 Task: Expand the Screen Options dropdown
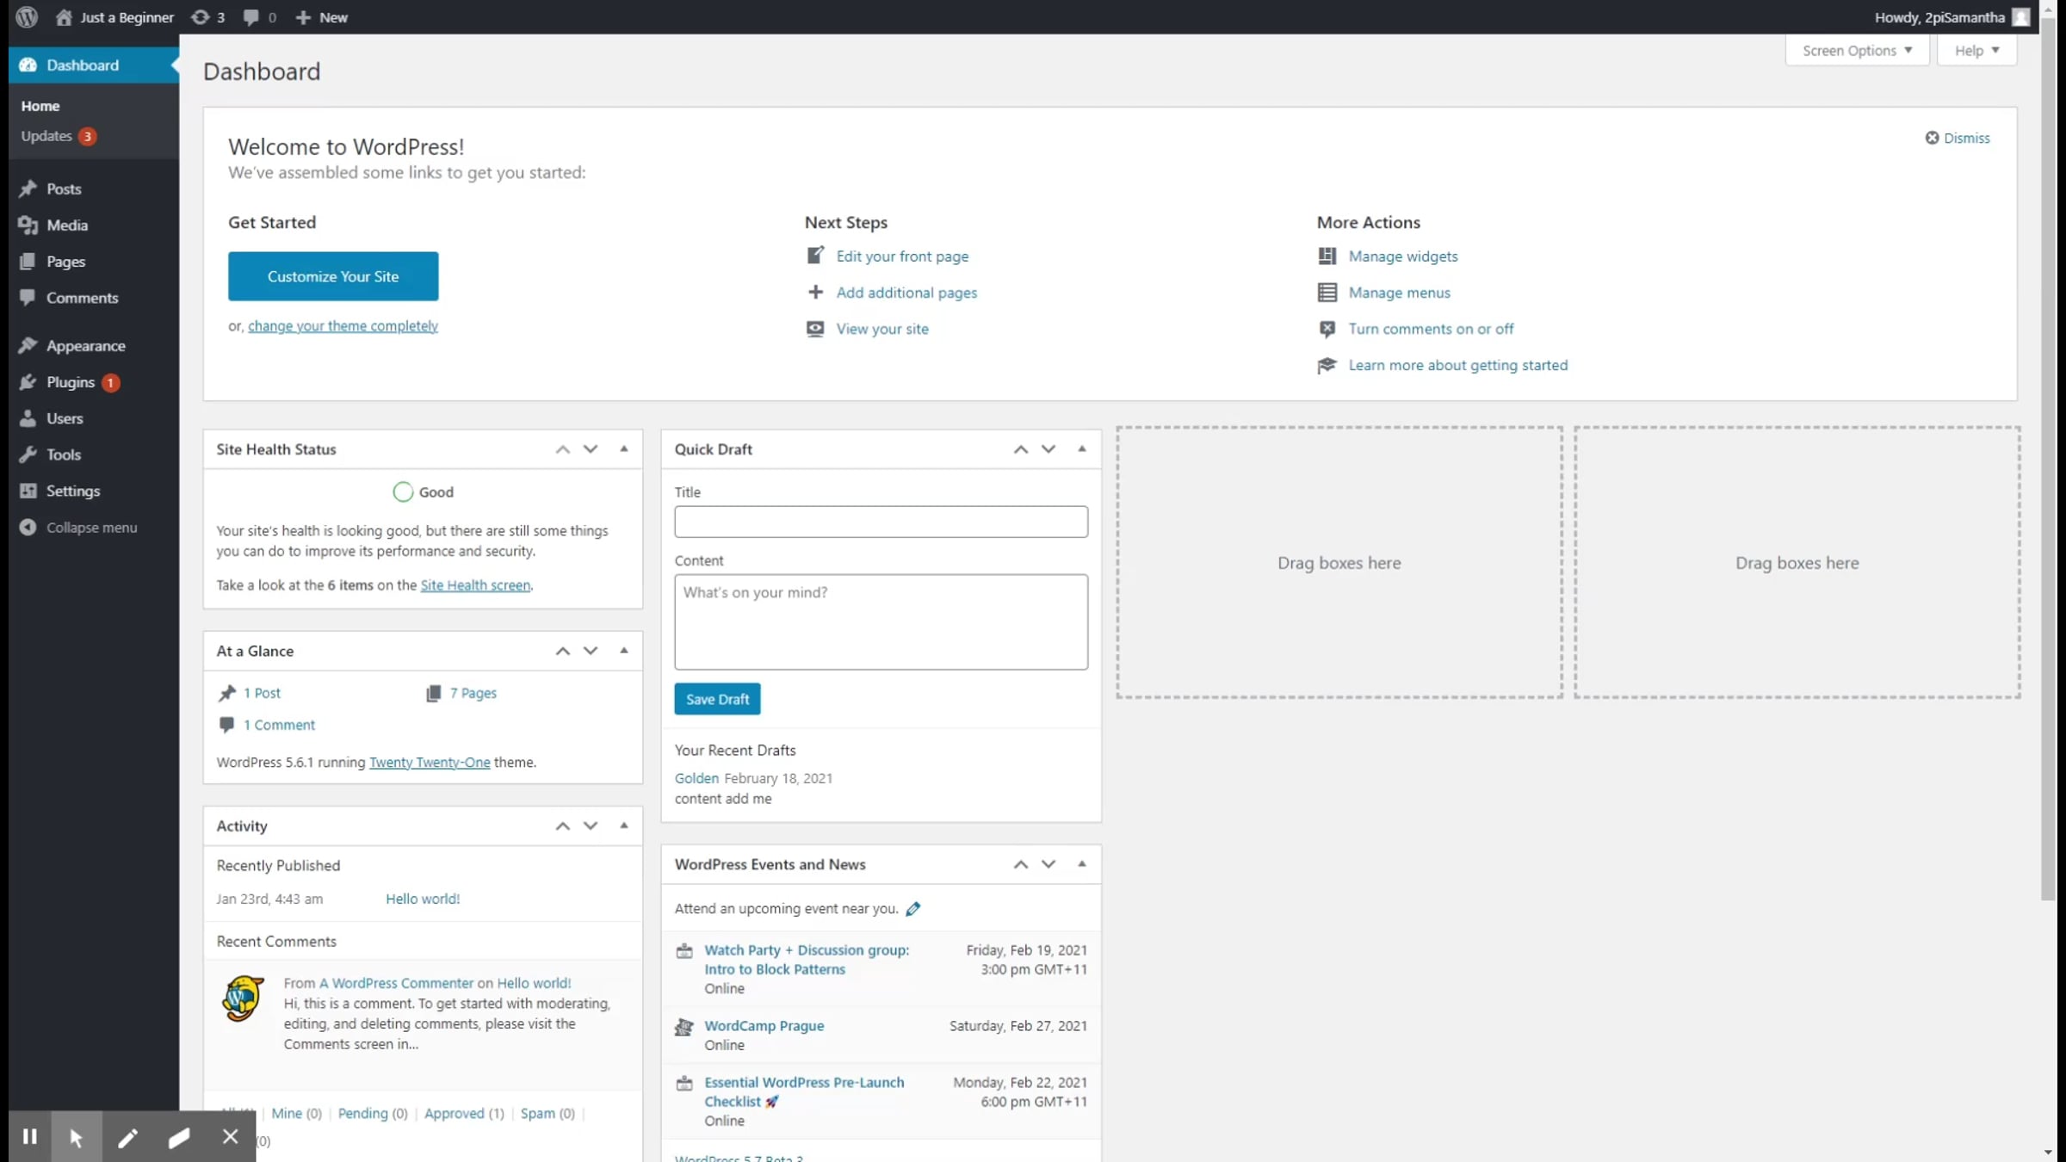tap(1858, 51)
